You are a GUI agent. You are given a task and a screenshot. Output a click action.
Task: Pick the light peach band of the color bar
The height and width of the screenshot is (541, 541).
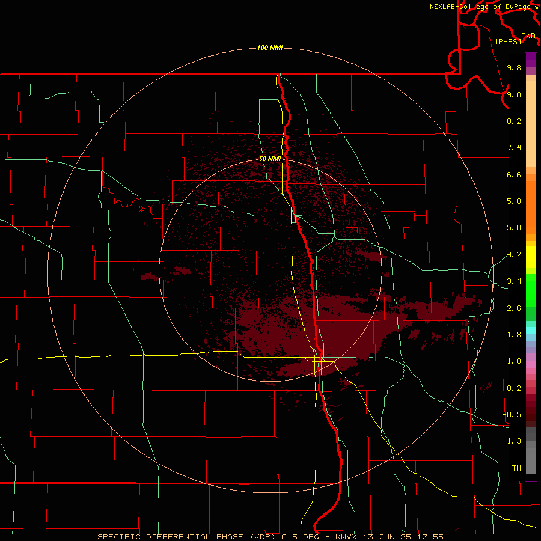tap(531, 123)
